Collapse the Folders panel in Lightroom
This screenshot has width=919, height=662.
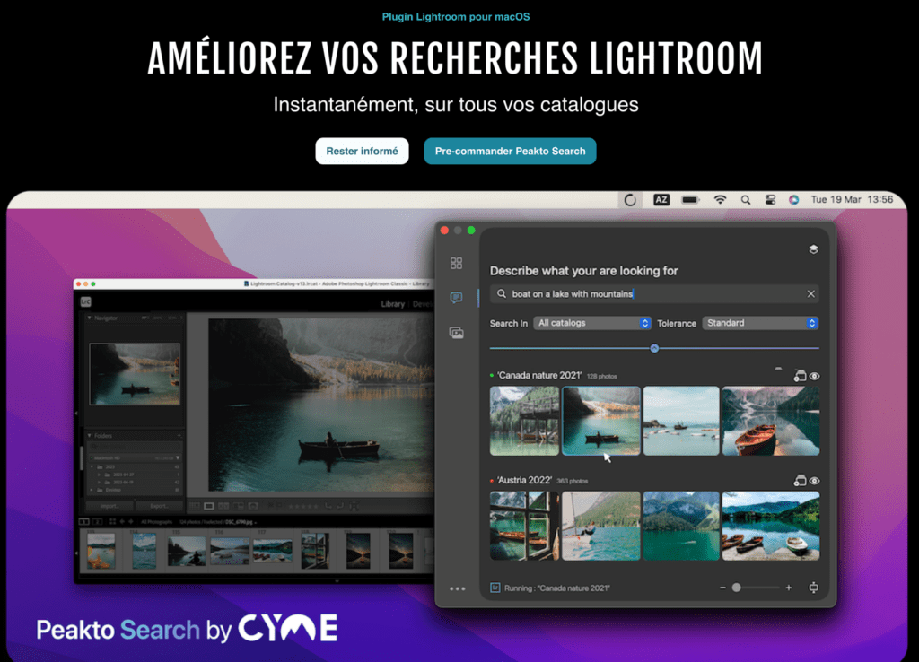click(90, 436)
